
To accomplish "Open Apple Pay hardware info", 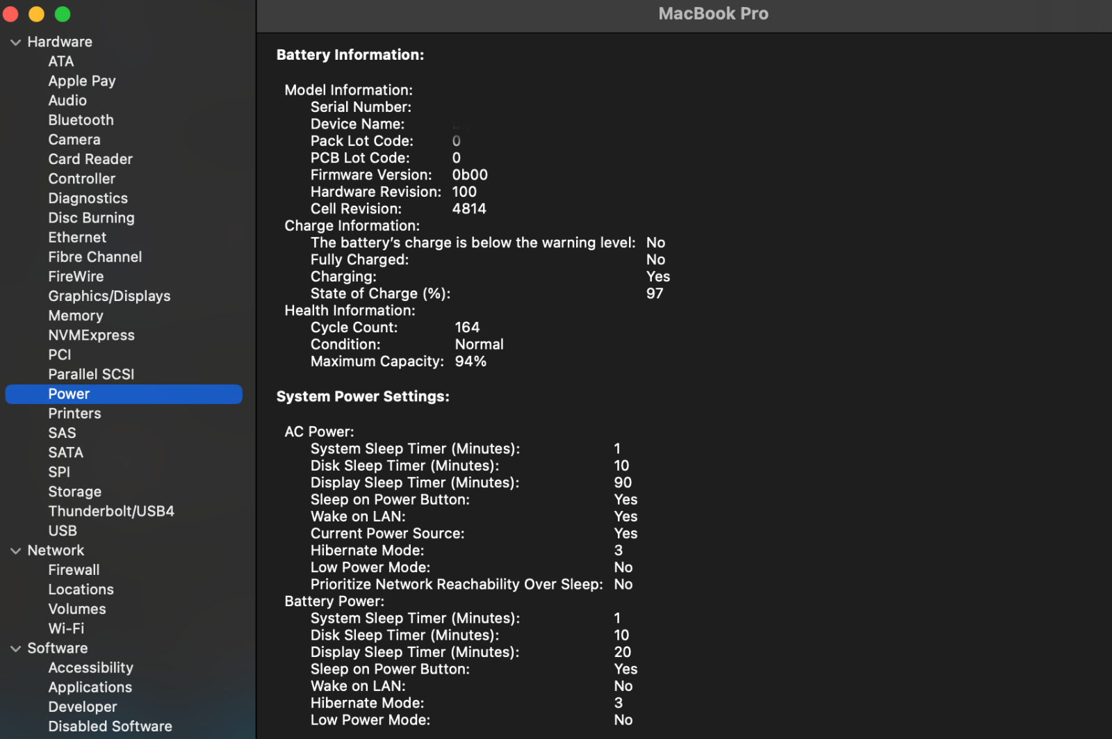I will (82, 81).
